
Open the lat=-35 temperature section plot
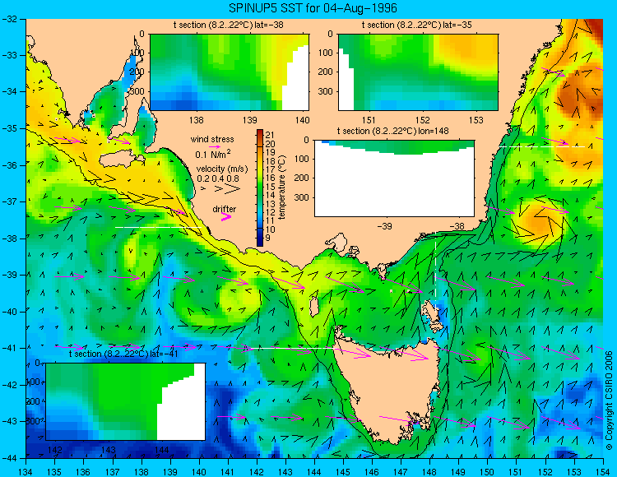pos(418,72)
